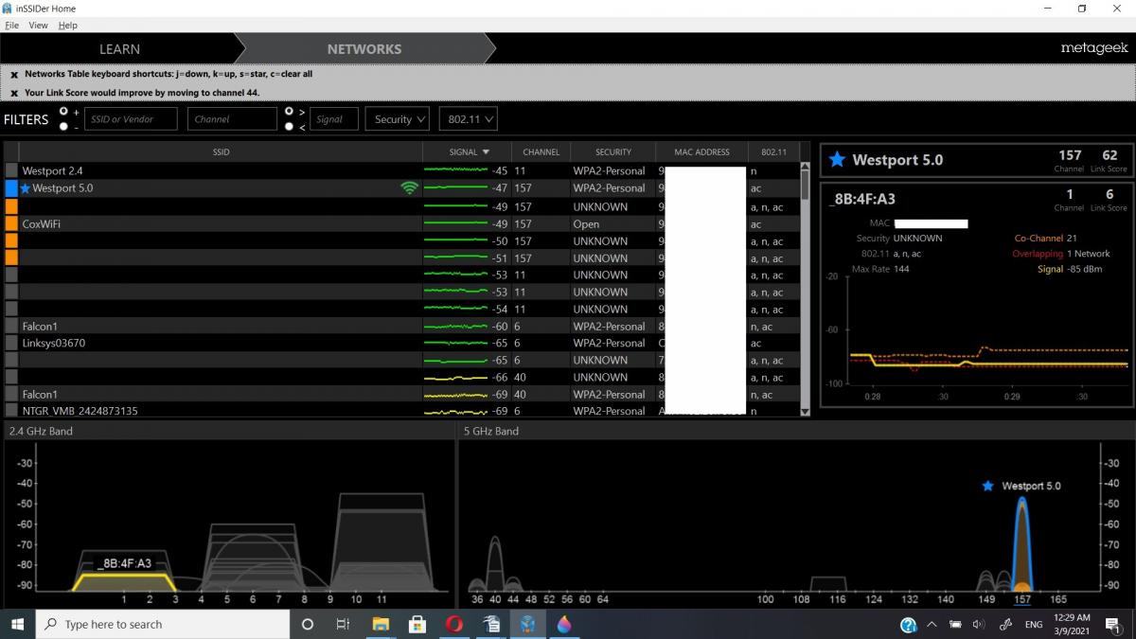
Task: Dismiss the Link Score channel 44 tip
Action: point(15,93)
